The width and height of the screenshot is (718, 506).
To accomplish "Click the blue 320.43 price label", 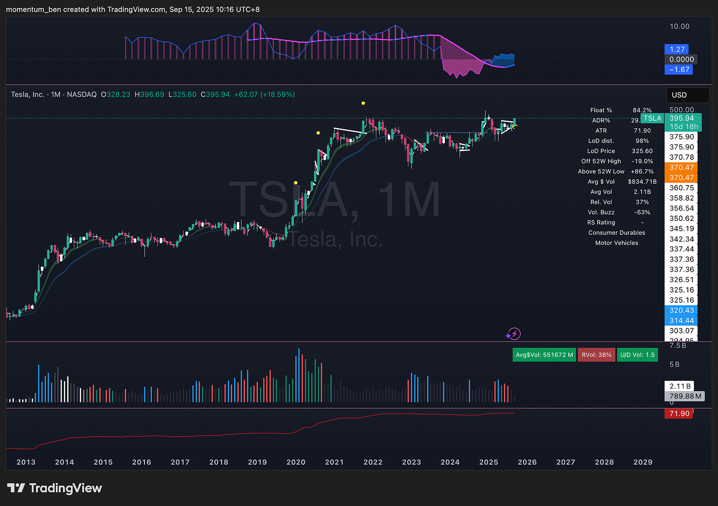I will pos(682,310).
